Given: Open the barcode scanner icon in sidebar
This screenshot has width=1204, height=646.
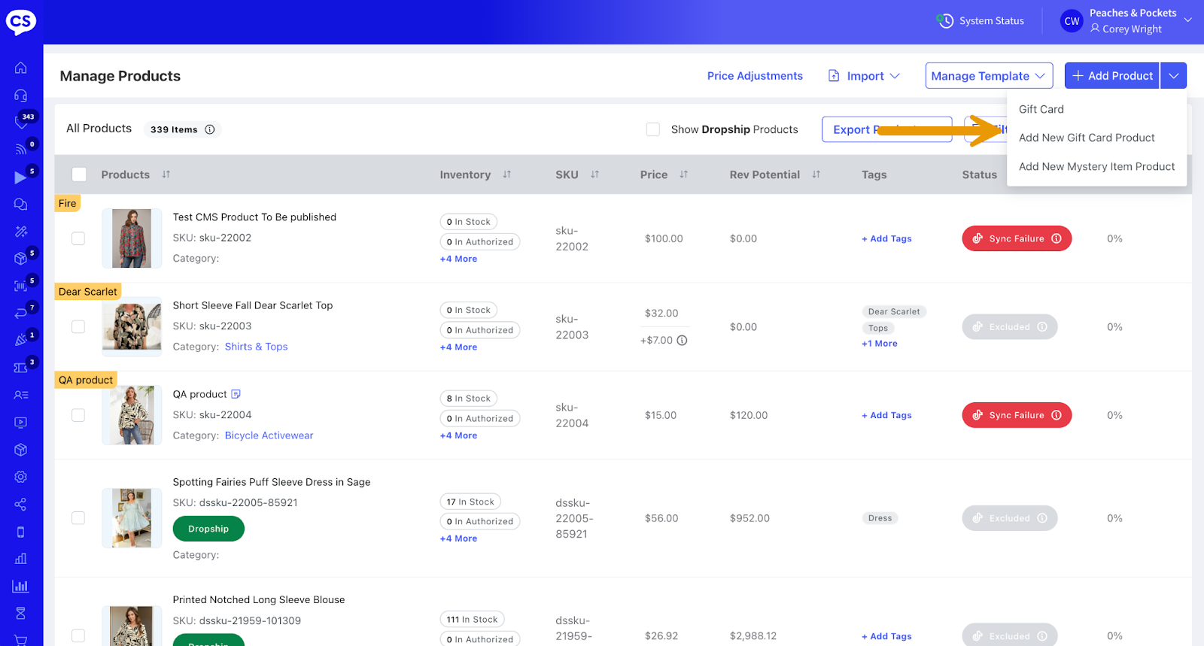Looking at the screenshot, I should click(20, 286).
